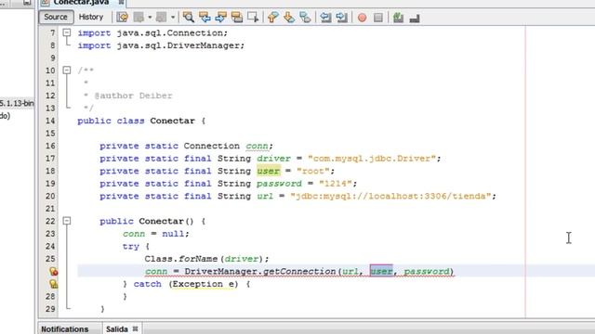Click the highlighted user variable on line 18
This screenshot has width=595, height=334.
(x=269, y=171)
